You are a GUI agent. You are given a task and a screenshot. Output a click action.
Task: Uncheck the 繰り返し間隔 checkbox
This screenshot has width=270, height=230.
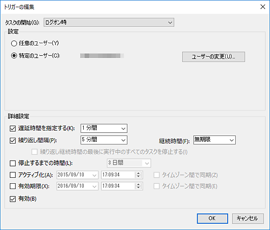pyautogui.click(x=13, y=140)
